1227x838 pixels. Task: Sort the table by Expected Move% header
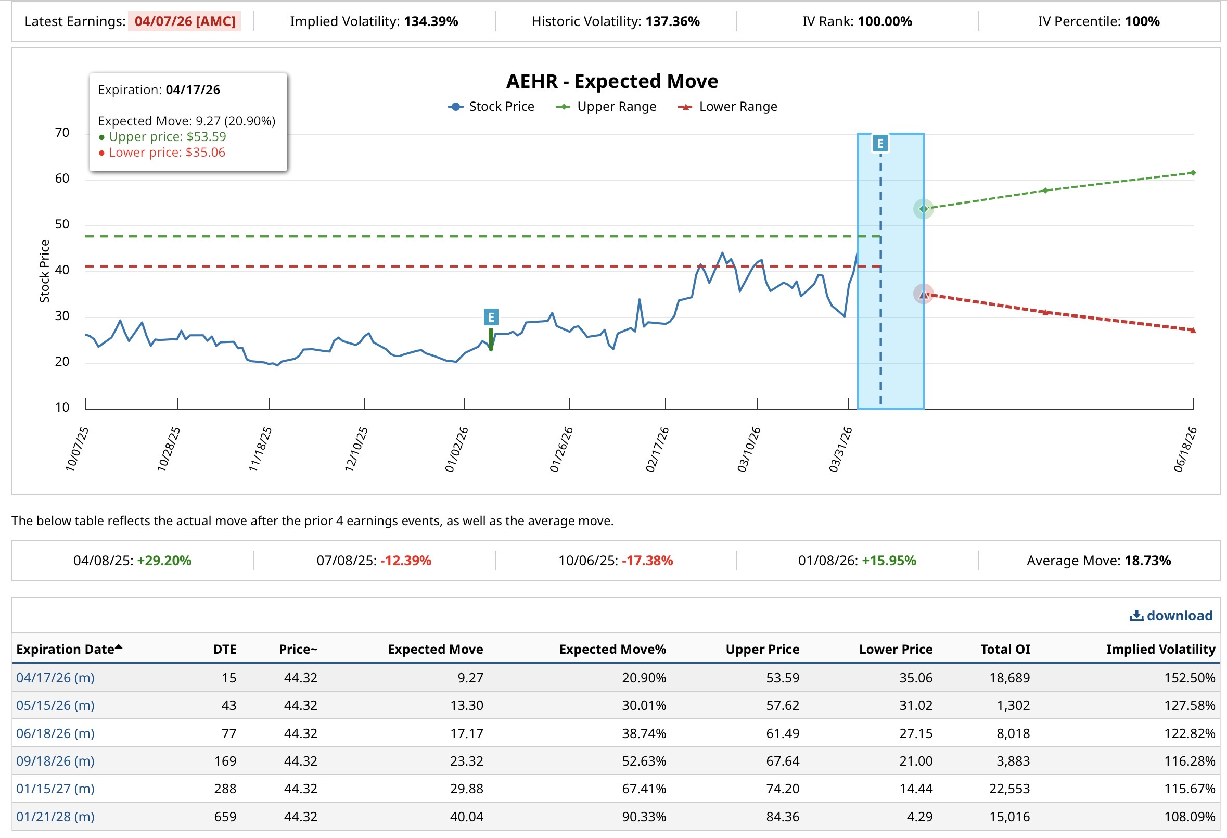click(612, 649)
